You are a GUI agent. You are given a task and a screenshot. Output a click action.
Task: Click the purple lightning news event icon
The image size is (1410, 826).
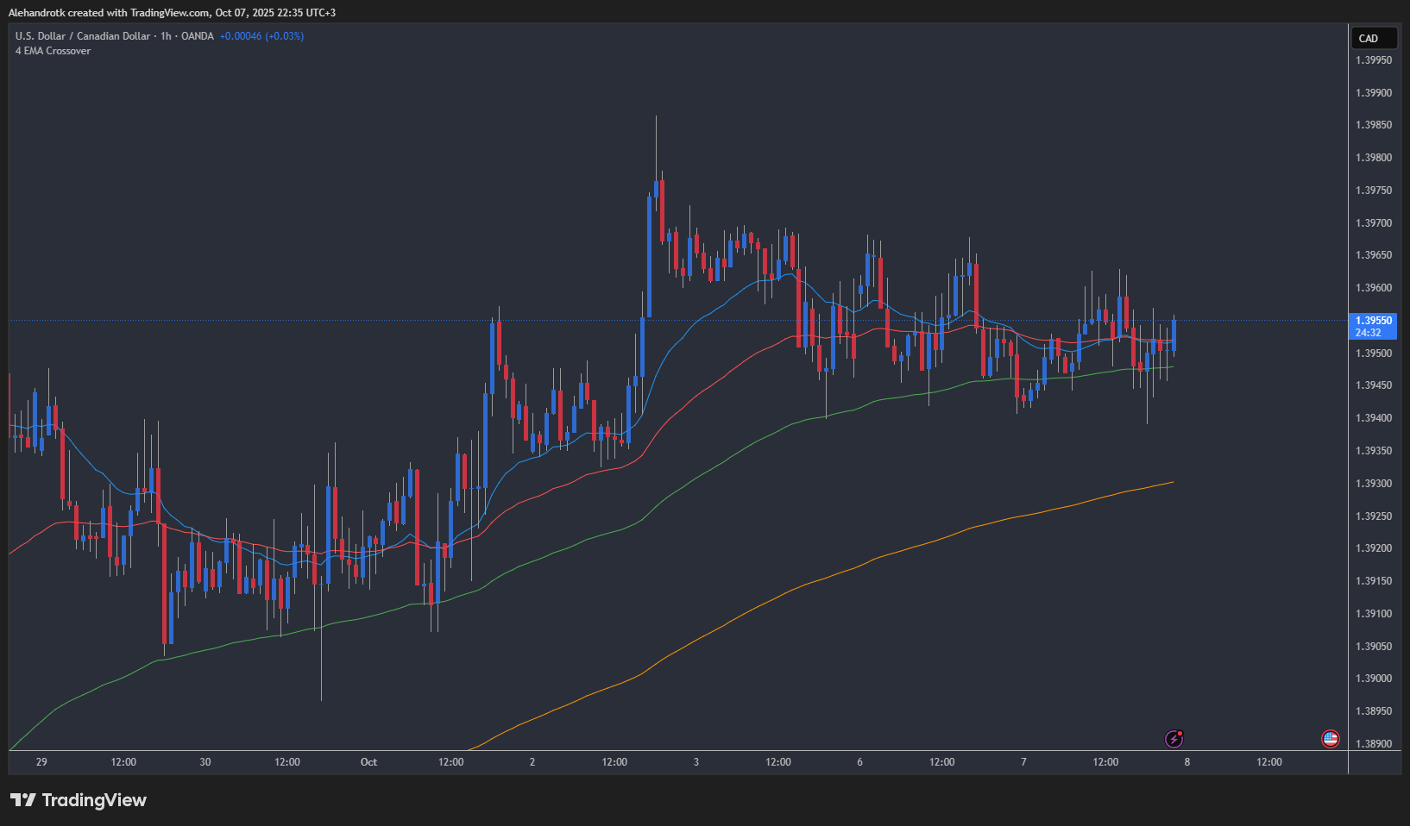pyautogui.click(x=1174, y=739)
